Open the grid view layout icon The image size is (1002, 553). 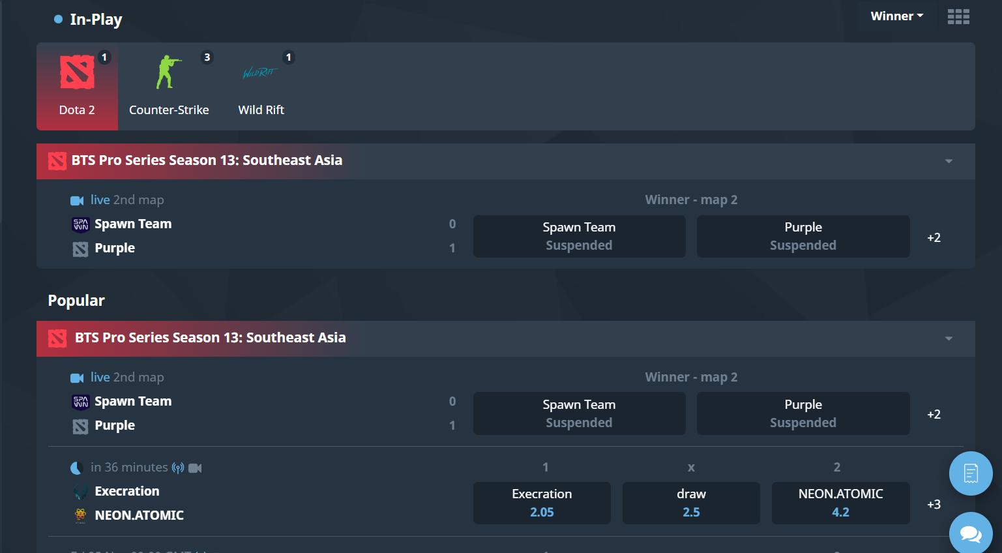click(958, 16)
